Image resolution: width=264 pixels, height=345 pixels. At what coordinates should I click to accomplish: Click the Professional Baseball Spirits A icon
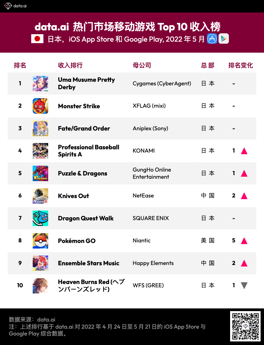40,151
